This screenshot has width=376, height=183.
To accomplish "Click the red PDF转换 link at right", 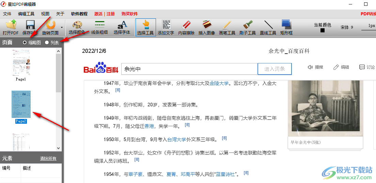I will pyautogui.click(x=368, y=14).
